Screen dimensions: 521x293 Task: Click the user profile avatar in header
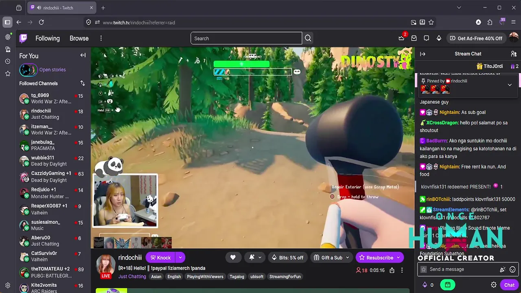click(514, 38)
